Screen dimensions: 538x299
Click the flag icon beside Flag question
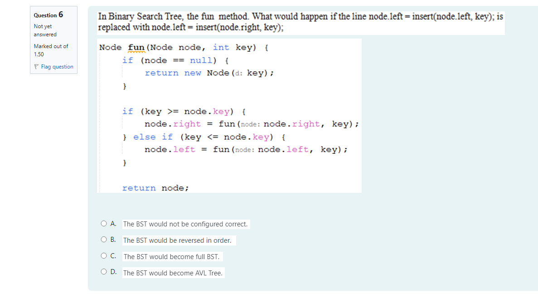click(x=36, y=67)
